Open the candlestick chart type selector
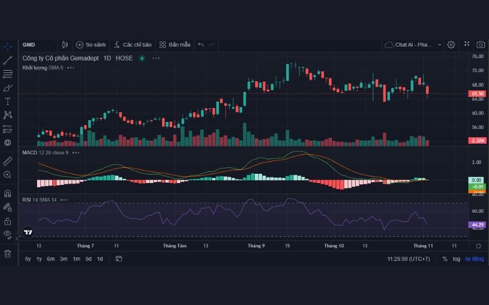The image size is (489, 305). pos(65,45)
